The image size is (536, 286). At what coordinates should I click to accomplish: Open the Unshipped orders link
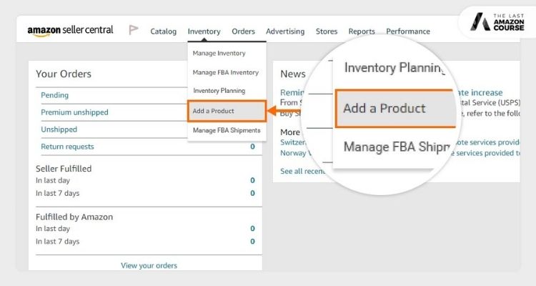[x=59, y=129]
